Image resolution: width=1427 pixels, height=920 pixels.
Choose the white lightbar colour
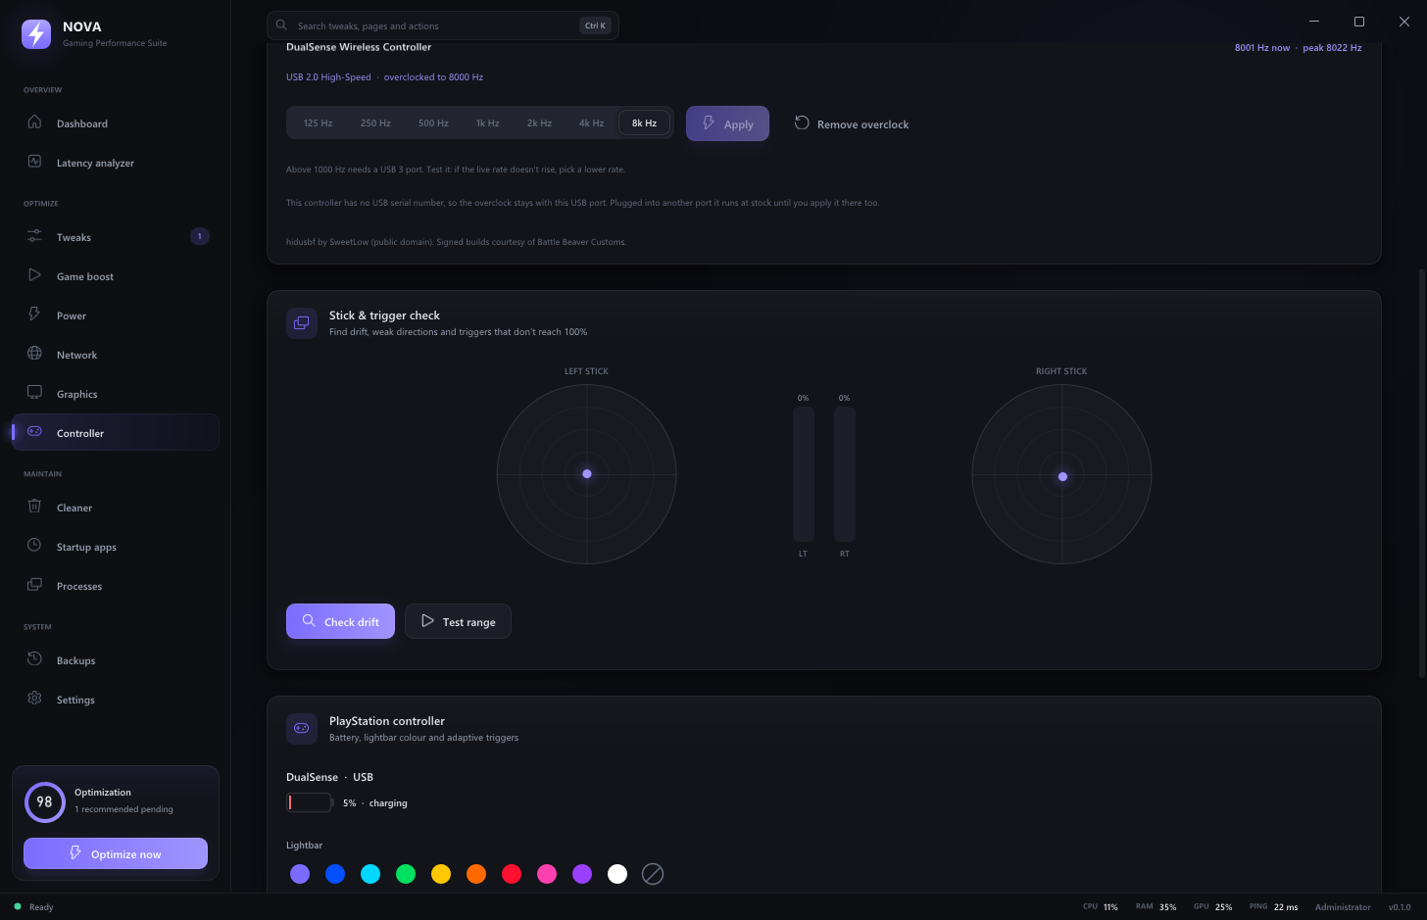pos(617,874)
